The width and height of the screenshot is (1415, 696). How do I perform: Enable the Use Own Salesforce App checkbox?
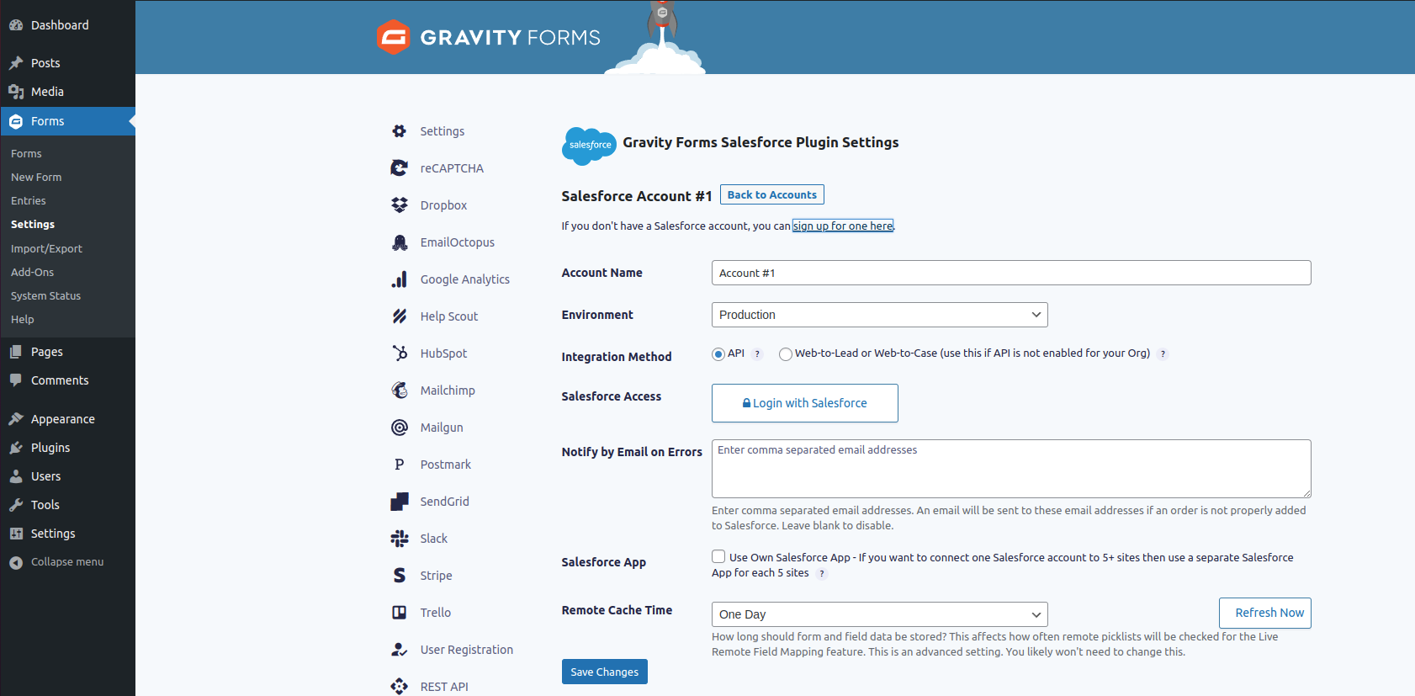pos(718,556)
